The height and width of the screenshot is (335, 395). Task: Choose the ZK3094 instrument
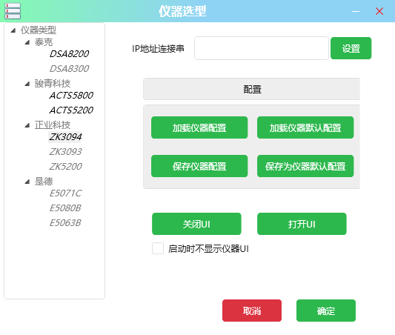pos(65,137)
